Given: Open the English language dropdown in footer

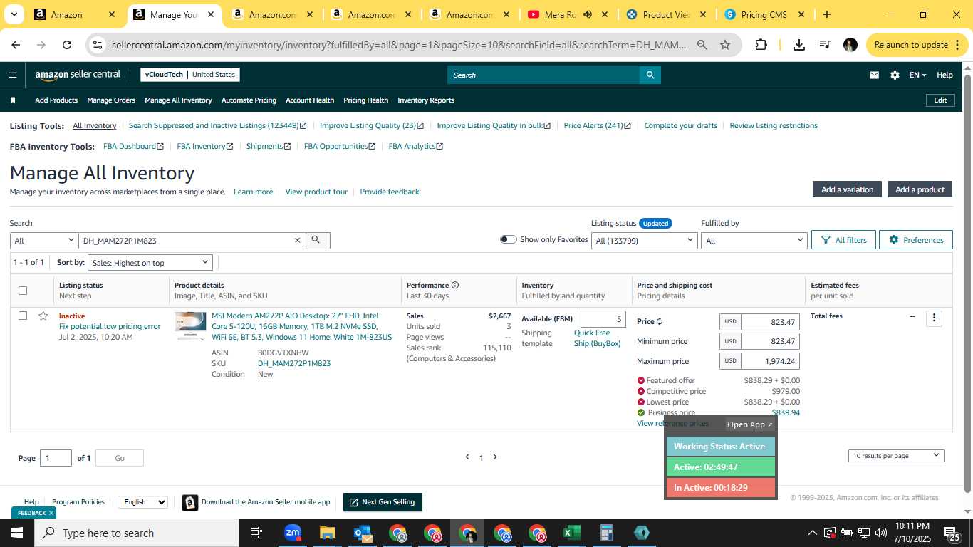Looking at the screenshot, I should pos(142,502).
